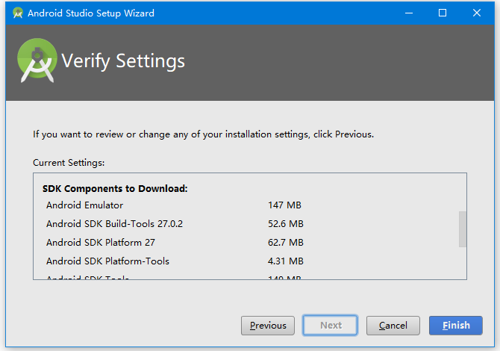Click the disabled Next button
This screenshot has width=500, height=351.
point(331,326)
